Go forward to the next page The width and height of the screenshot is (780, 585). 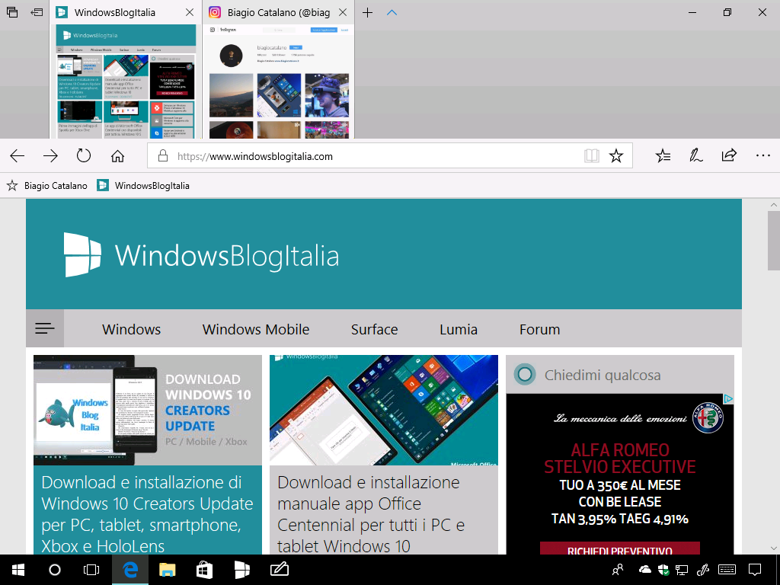[50, 156]
